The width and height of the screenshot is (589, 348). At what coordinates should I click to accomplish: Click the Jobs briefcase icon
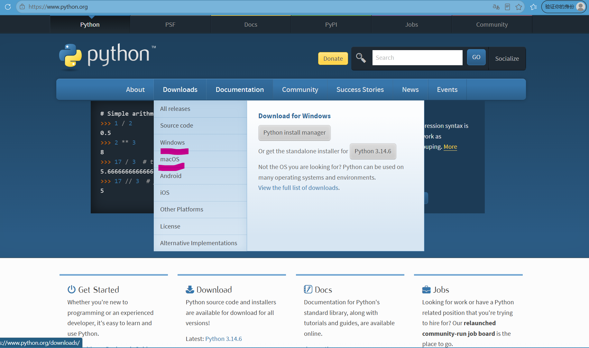click(x=426, y=290)
